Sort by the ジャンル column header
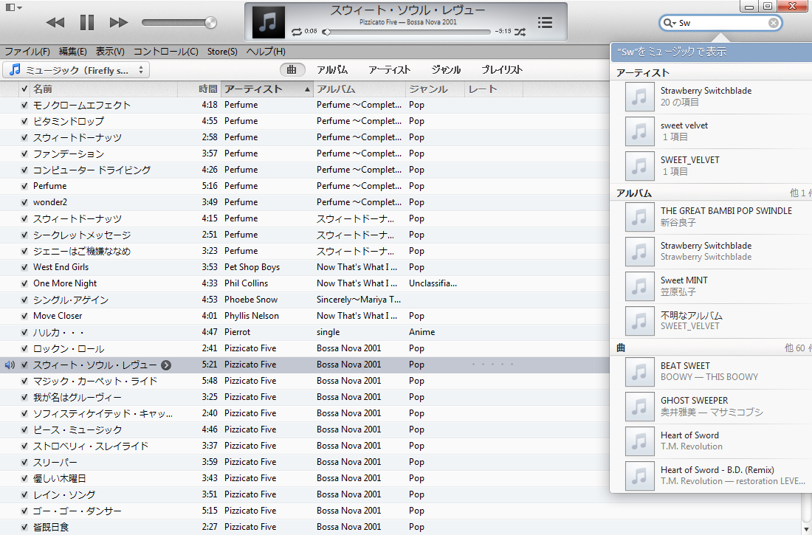 pyautogui.click(x=435, y=89)
